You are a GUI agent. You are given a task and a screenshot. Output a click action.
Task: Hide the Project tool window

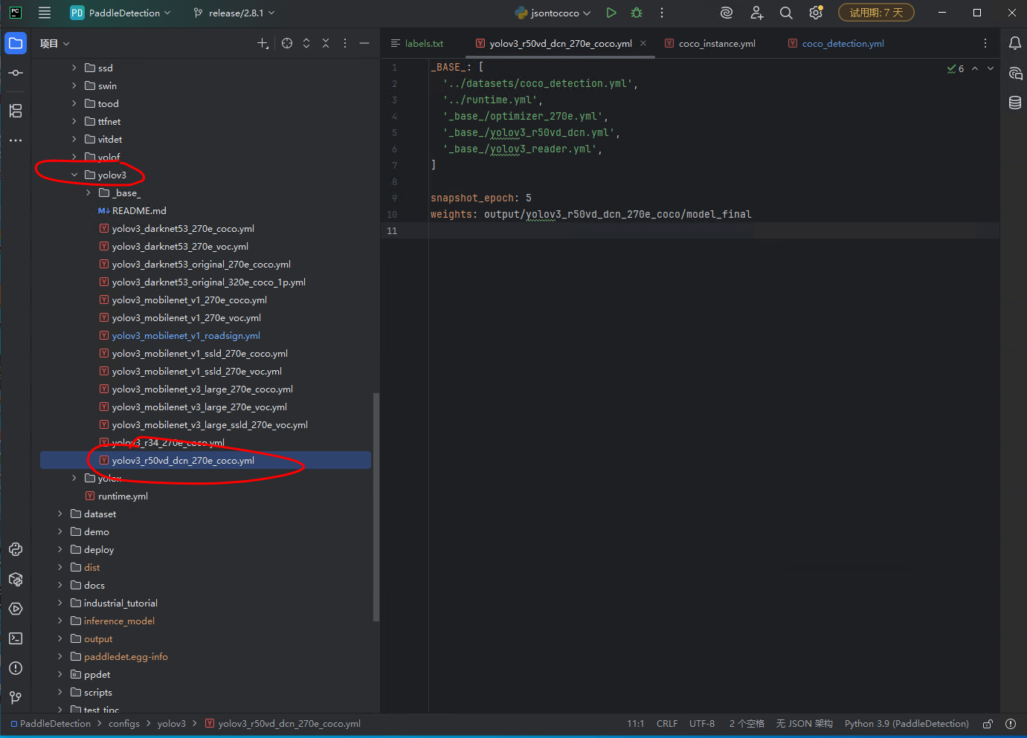pyautogui.click(x=364, y=44)
